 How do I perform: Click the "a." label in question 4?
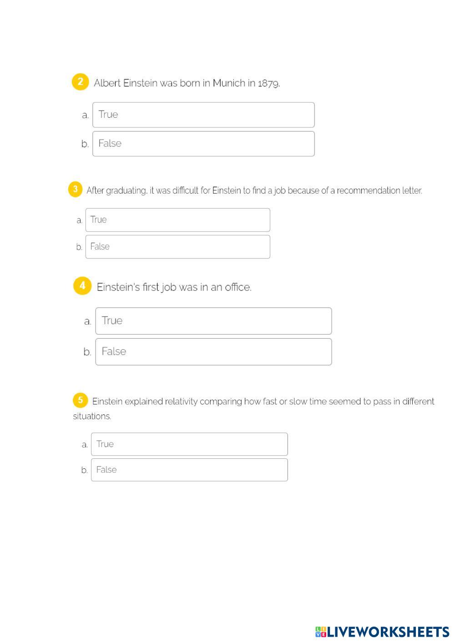tap(87, 321)
